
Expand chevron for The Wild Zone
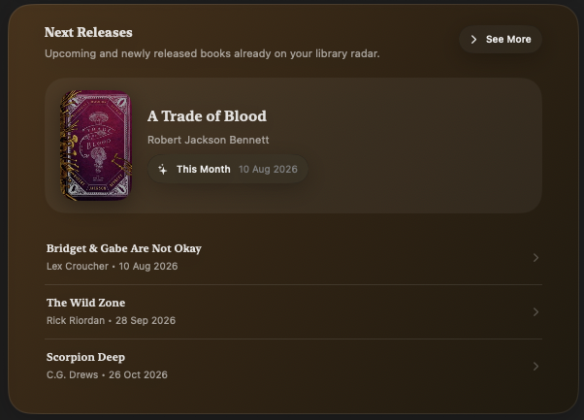tap(535, 312)
